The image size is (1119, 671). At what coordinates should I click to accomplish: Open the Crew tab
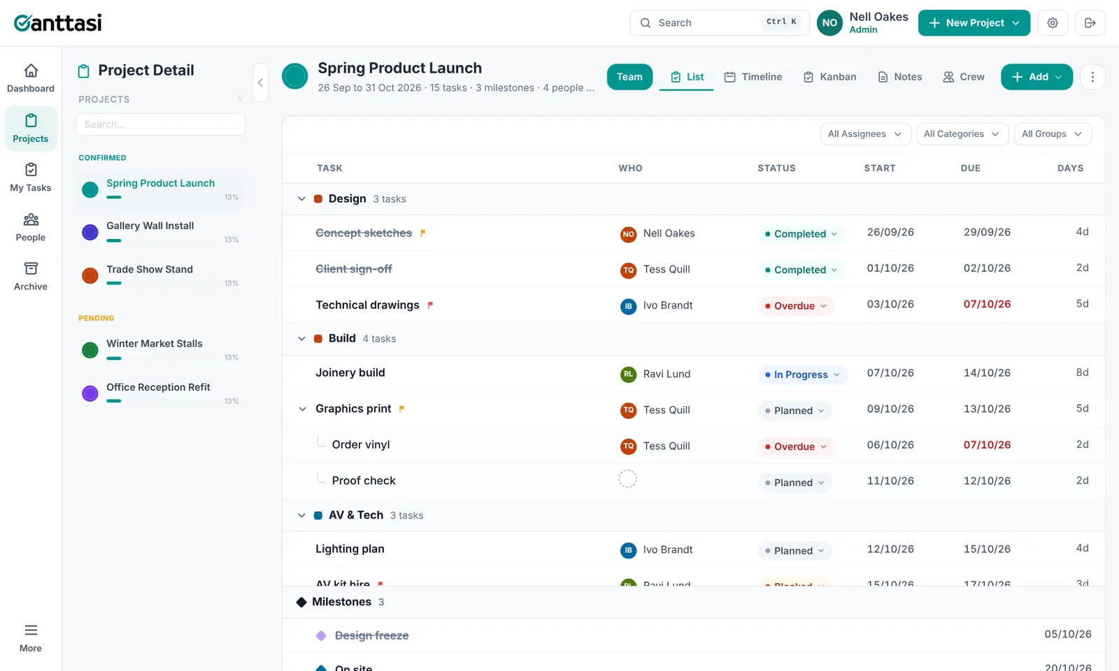click(x=964, y=77)
